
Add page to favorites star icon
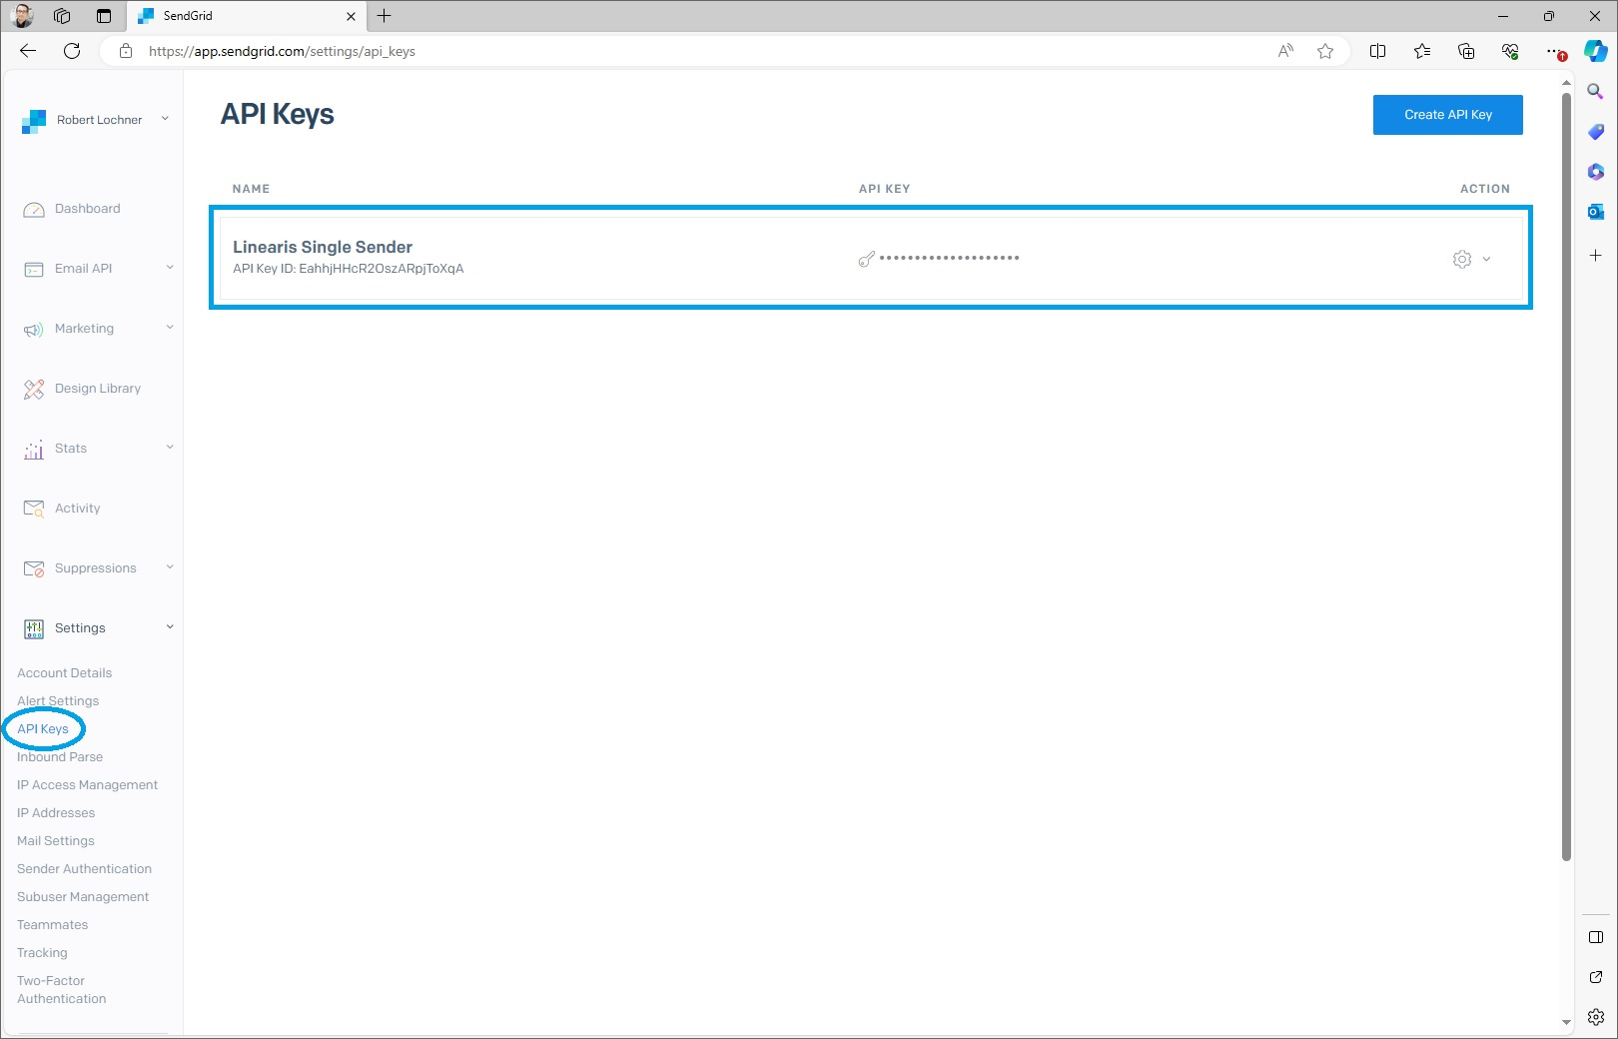coord(1325,51)
